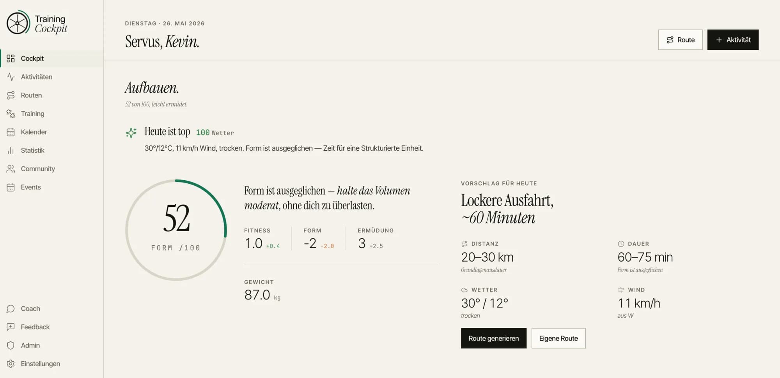Click the wind icon next to WIND
The width and height of the screenshot is (780, 378).
621,290
